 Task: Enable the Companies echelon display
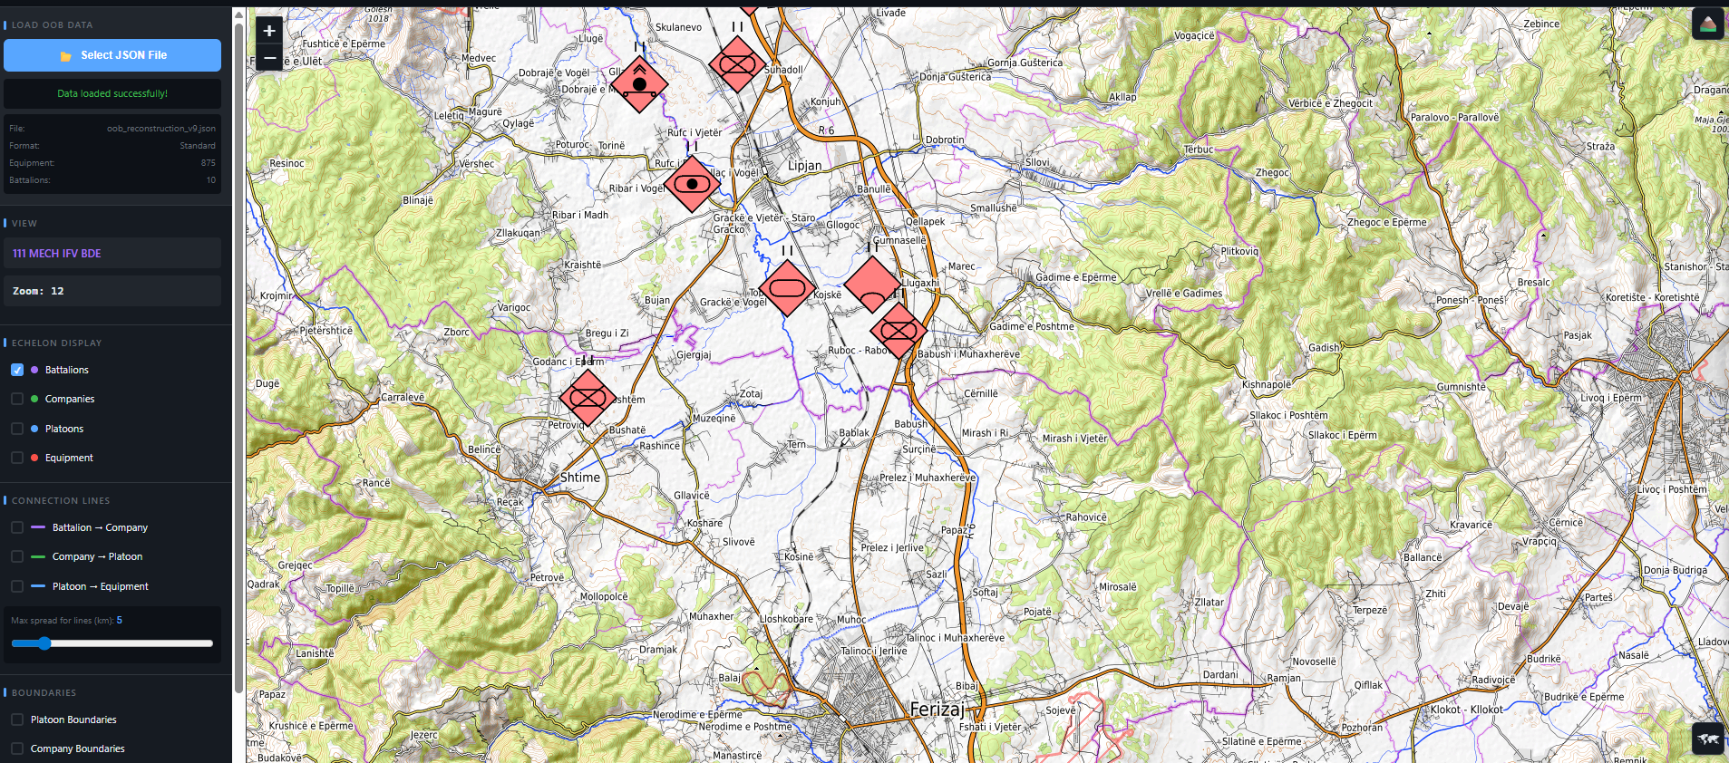(x=17, y=399)
